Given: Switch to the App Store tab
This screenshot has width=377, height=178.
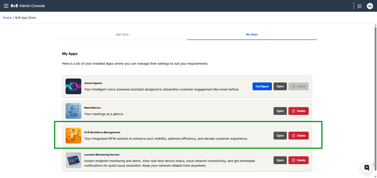Looking at the screenshot, I should click(122, 34).
